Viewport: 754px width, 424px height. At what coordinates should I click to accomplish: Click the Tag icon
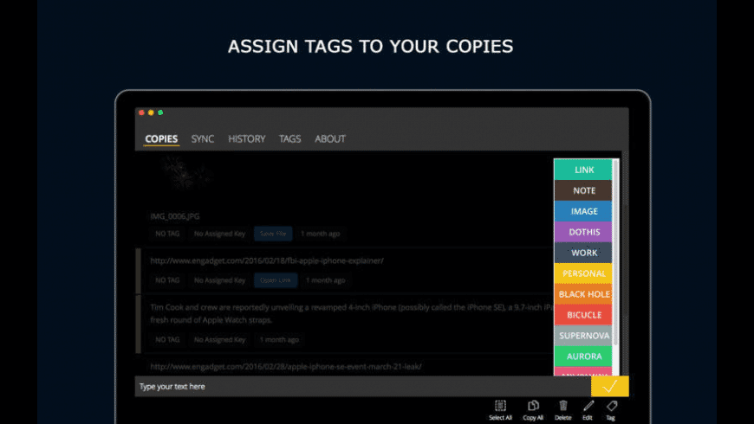tap(612, 406)
